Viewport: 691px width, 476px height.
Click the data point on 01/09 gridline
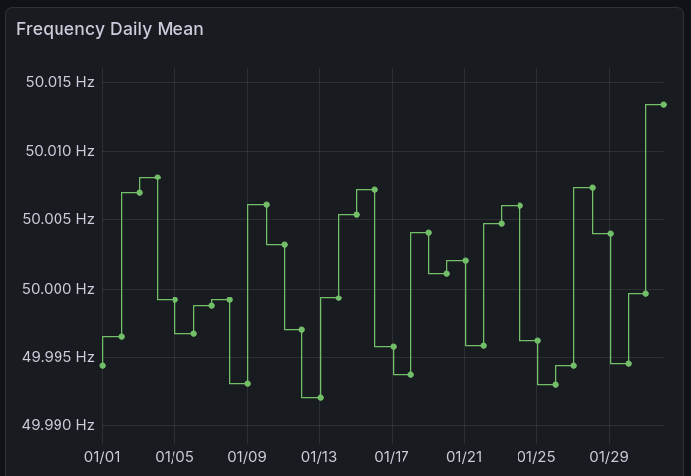pos(248,384)
